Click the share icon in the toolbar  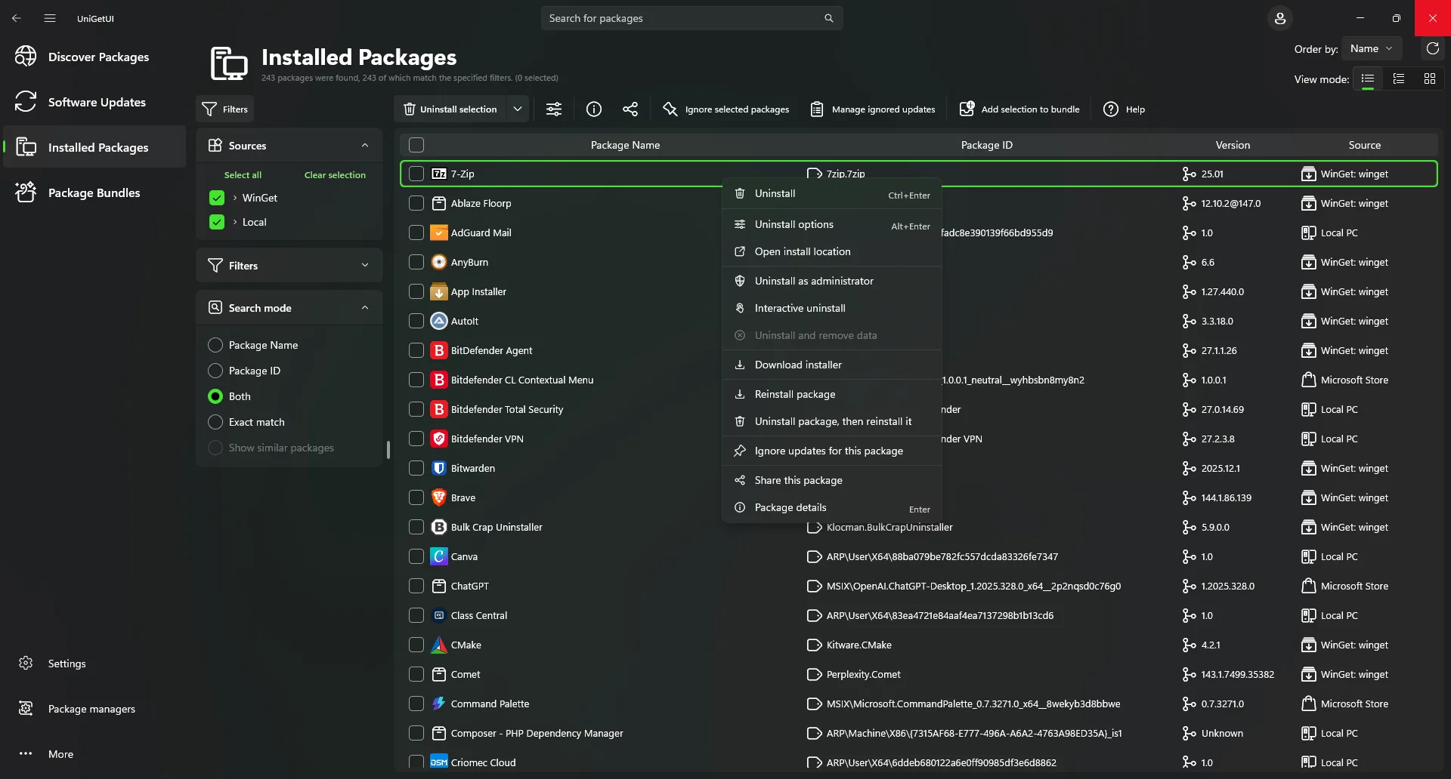[x=630, y=109]
